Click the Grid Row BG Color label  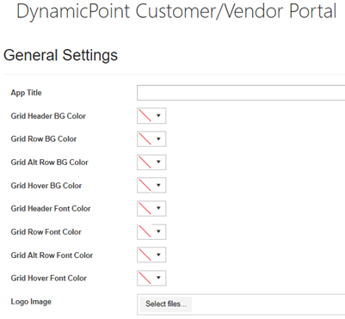pos(44,138)
